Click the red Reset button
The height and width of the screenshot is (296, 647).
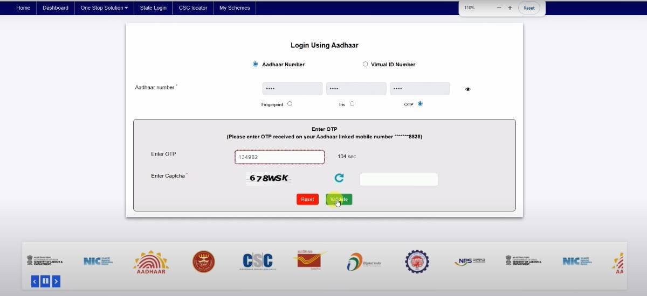(307, 199)
